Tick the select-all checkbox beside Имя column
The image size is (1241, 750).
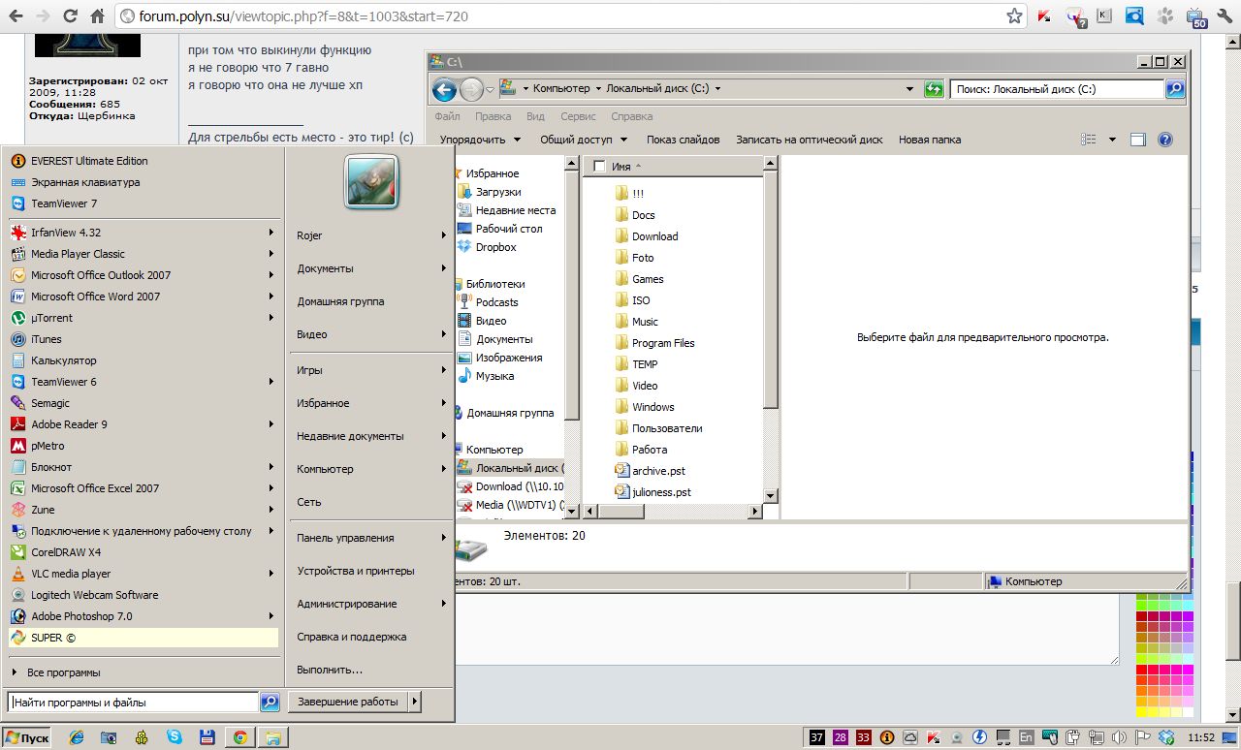tap(599, 167)
